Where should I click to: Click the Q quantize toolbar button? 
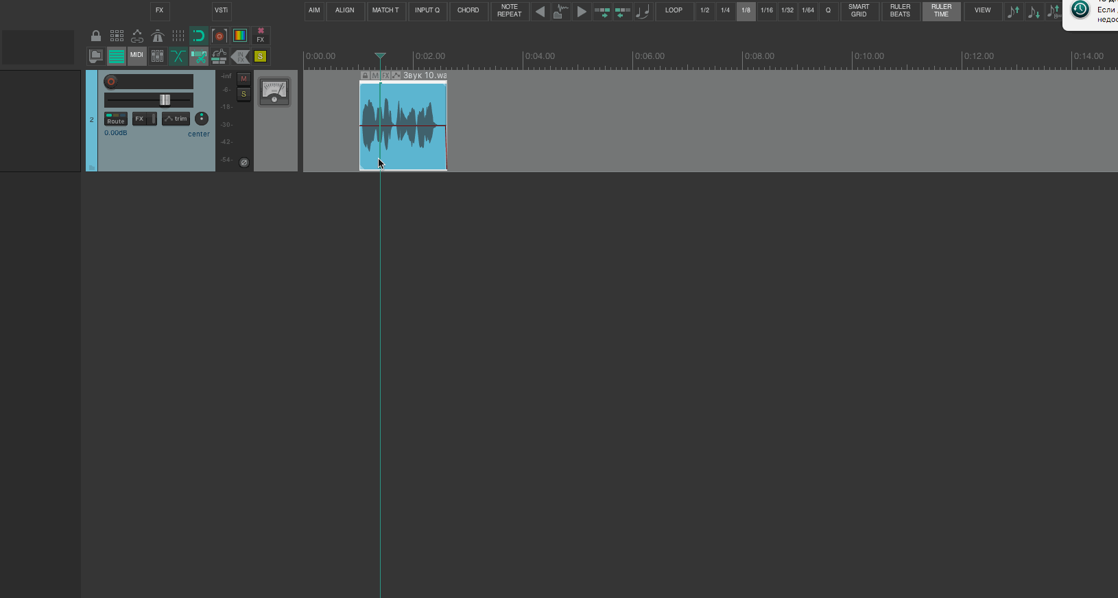[829, 11]
